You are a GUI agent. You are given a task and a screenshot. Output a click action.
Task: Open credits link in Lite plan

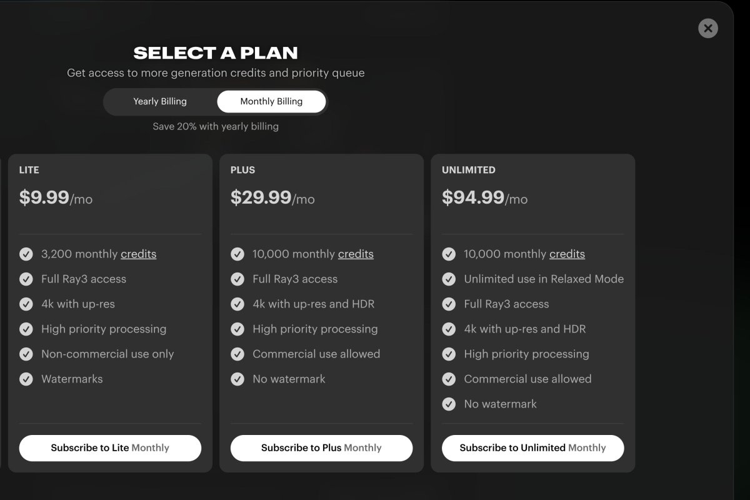[138, 254]
